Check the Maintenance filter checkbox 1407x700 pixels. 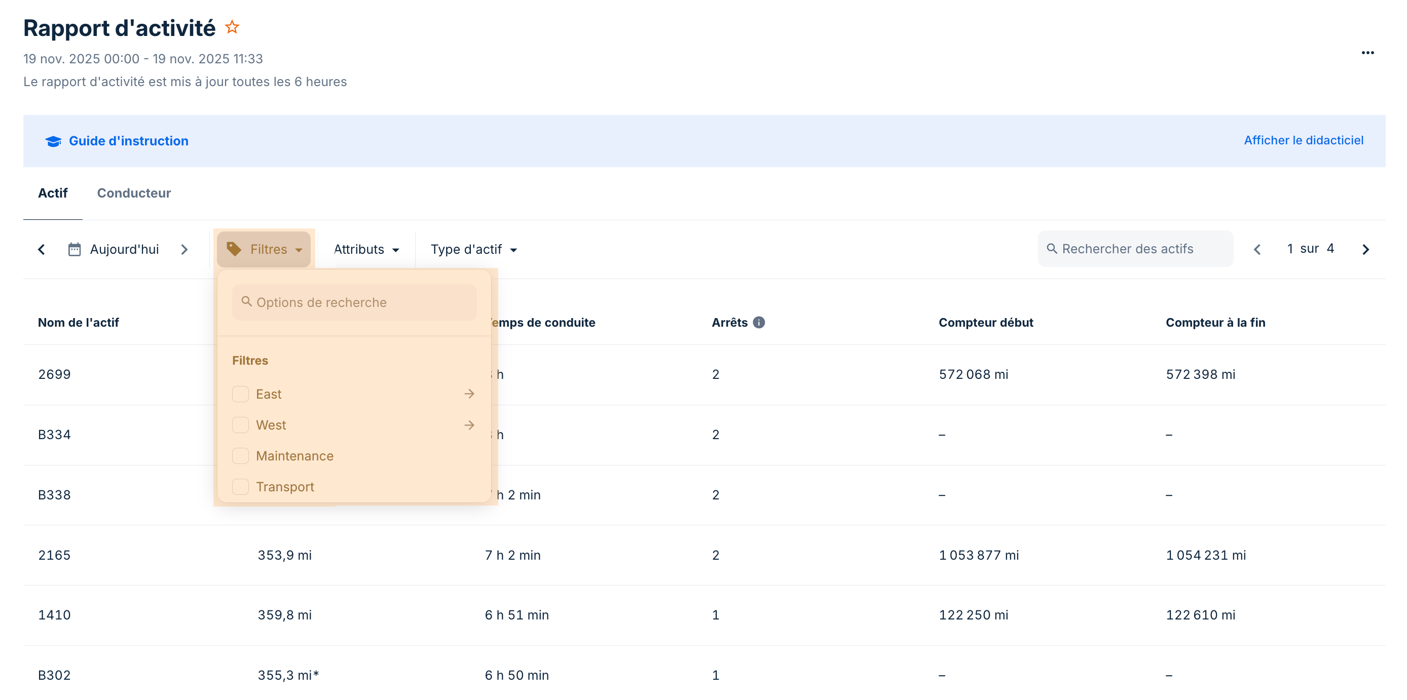point(240,456)
